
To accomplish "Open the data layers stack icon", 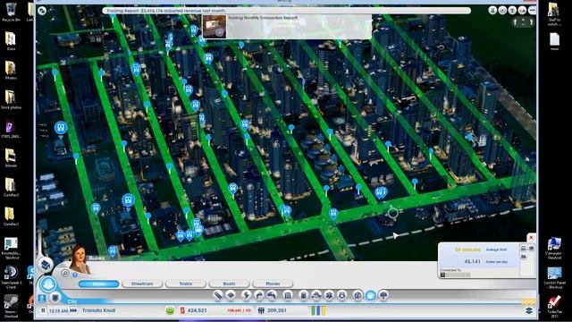I will tap(529, 310).
